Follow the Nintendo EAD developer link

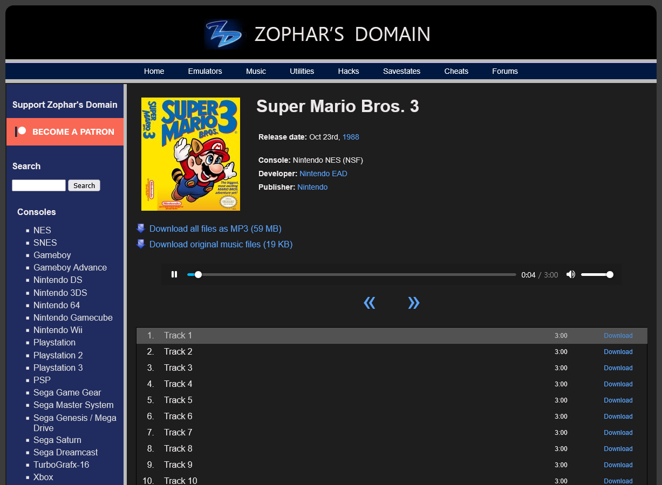pyautogui.click(x=323, y=174)
